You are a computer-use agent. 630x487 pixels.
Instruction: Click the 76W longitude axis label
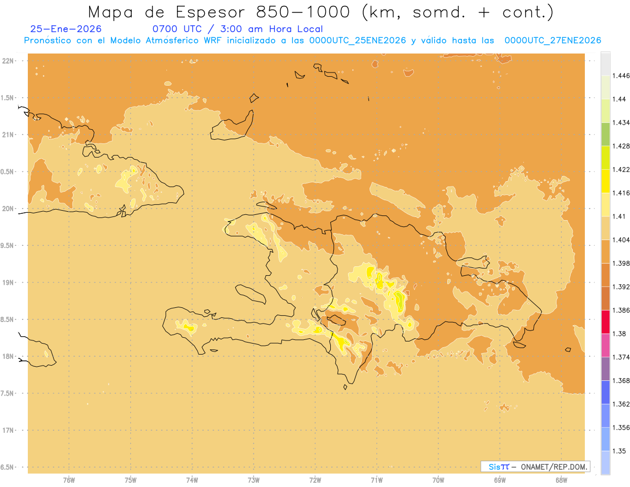pyautogui.click(x=69, y=480)
